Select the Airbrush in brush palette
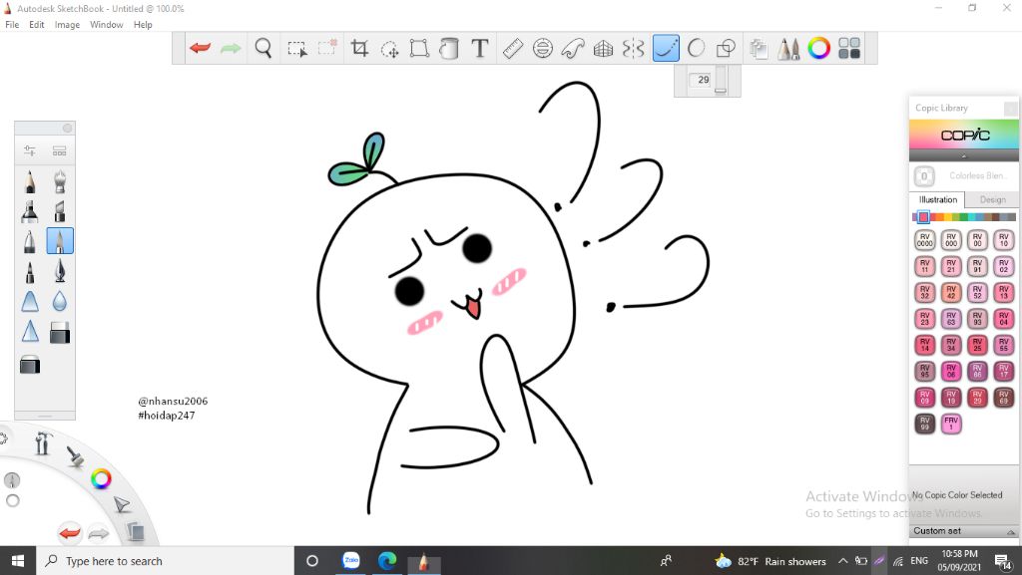This screenshot has height=575, width=1022. pos(60,181)
